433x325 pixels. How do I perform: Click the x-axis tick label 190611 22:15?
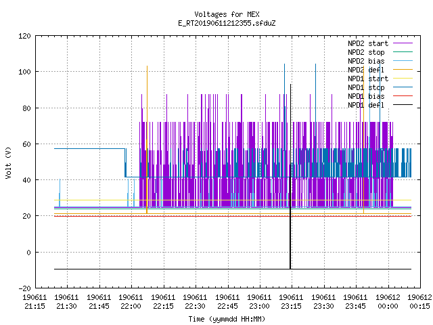tap(163, 302)
